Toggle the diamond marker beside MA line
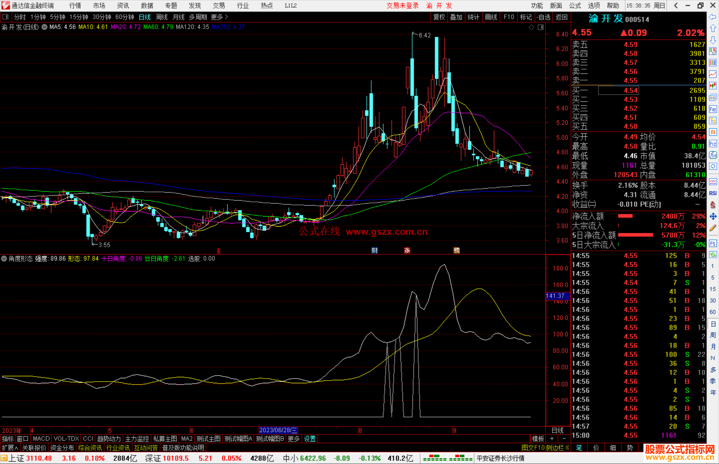Screen dimensions: 719x464 point(532,27)
